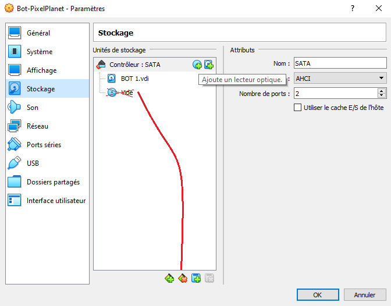Open the controller Type dropdown showing AHCI
The width and height of the screenshot is (391, 306).
click(x=340, y=78)
